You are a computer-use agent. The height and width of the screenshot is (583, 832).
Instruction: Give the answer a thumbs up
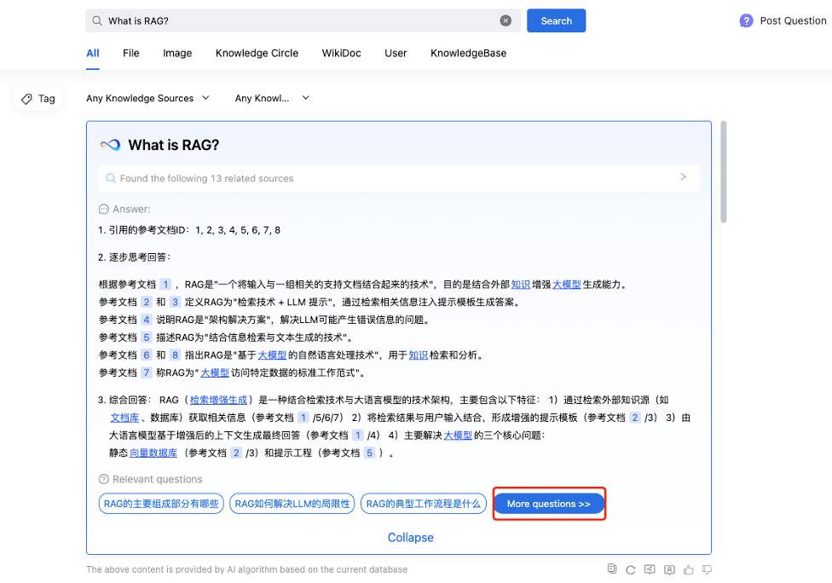[689, 569]
